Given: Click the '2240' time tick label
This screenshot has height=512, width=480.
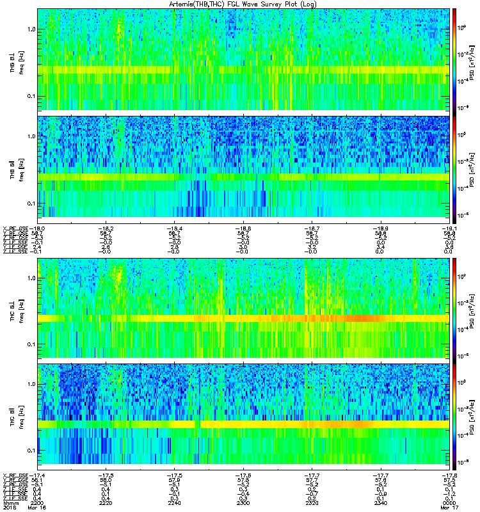Looking at the screenshot, I should (174, 503).
